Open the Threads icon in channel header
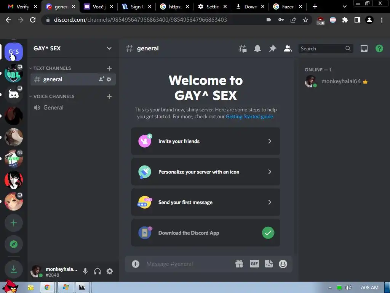390x293 pixels. click(x=243, y=48)
